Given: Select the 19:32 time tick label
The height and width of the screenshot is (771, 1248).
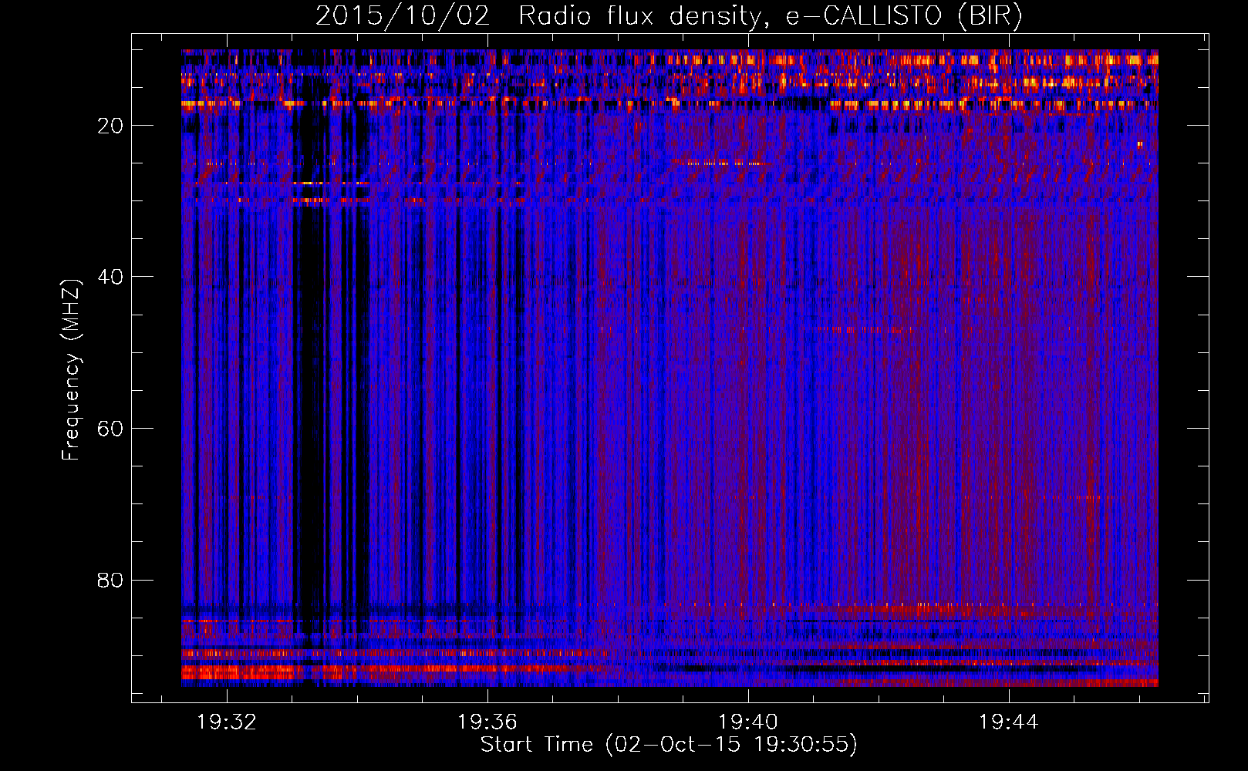Looking at the screenshot, I should pos(226,722).
